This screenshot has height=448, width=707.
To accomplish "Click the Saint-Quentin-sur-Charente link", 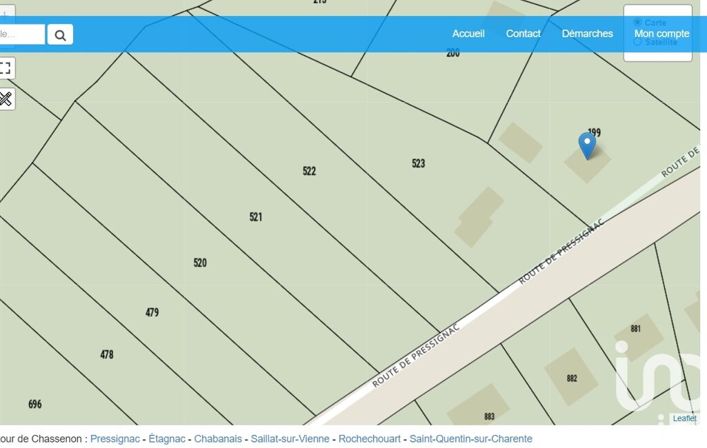I will point(470,439).
